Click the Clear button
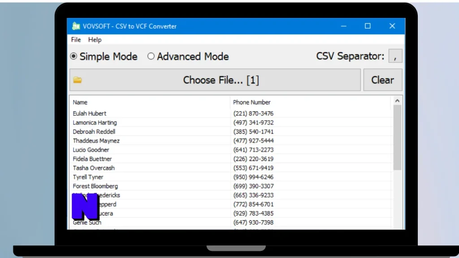459x258 pixels. pyautogui.click(x=383, y=80)
